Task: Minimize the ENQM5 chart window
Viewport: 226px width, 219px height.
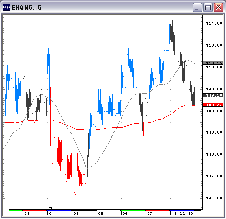Action: click(197, 7)
